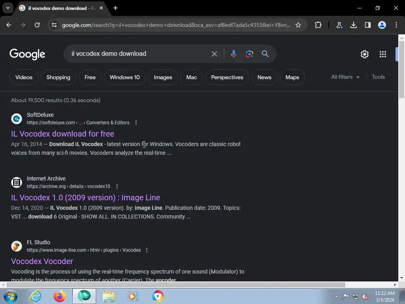The height and width of the screenshot is (304, 405).
Task: Show downloads in Chrome toolbar
Action: 353,25
